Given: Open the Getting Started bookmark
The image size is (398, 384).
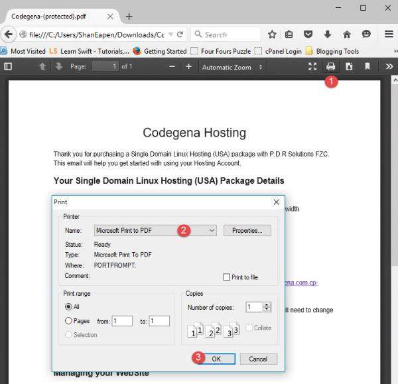Looking at the screenshot, I should [160, 51].
